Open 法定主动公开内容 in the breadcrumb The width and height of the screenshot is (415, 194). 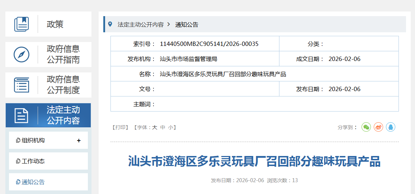(x=141, y=25)
